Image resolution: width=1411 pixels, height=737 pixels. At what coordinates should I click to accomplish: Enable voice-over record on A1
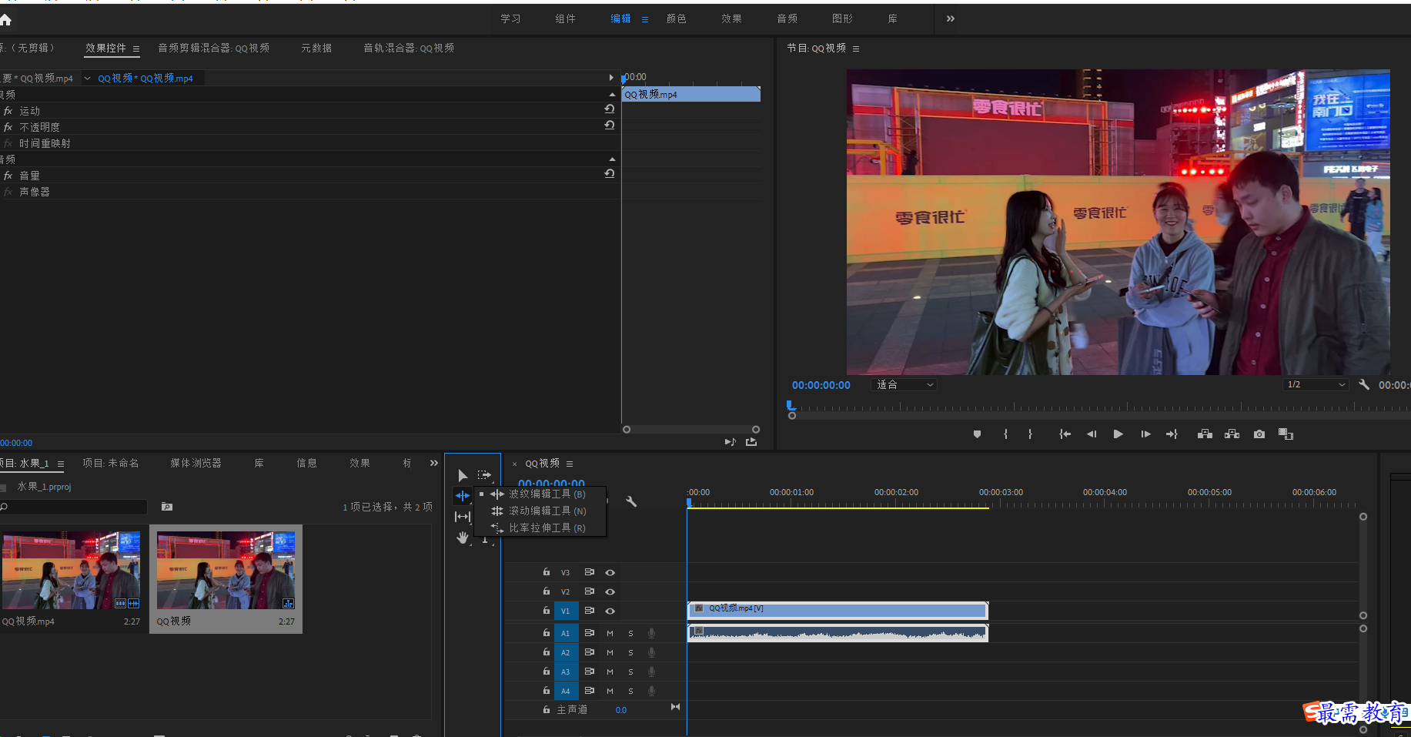(x=651, y=633)
